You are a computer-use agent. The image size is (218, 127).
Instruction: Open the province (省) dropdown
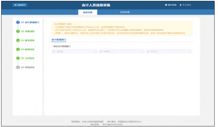(74, 51)
